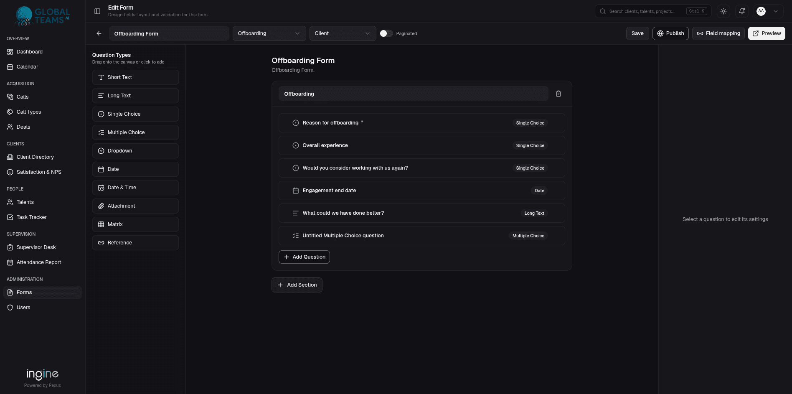
Task: Edit the Offboarding section name field
Action: click(414, 94)
